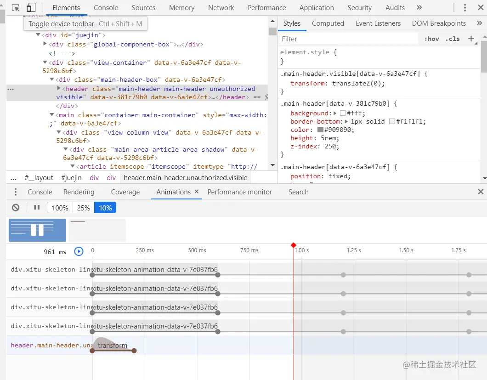The height and width of the screenshot is (380, 487).
Task: Replay the animation timeline play button
Action: click(x=79, y=251)
